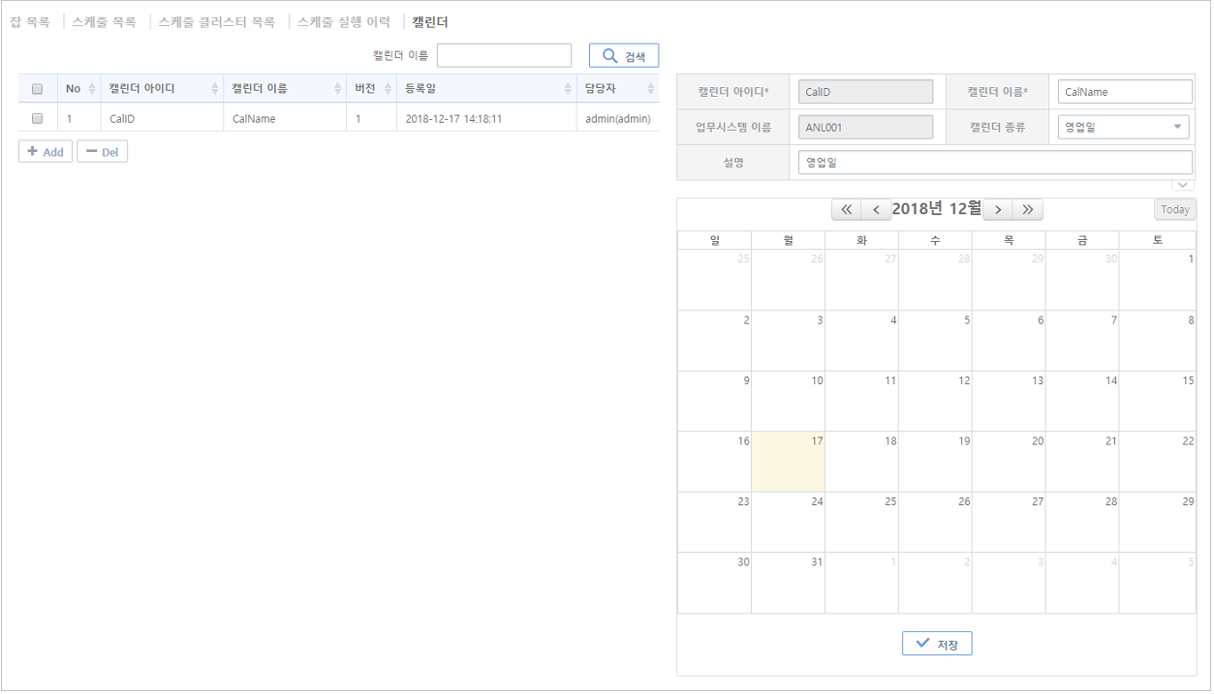The width and height of the screenshot is (1214, 694).
Task: Select December 1 in the calendar
Action: coord(1158,280)
